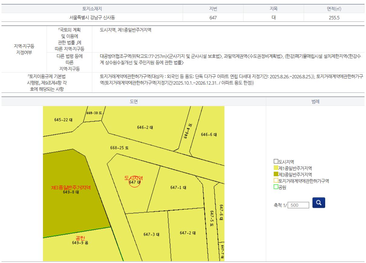Screen dimensions: 366x263
Task: Click the magnifier search button beside scale
Action: pos(319,203)
